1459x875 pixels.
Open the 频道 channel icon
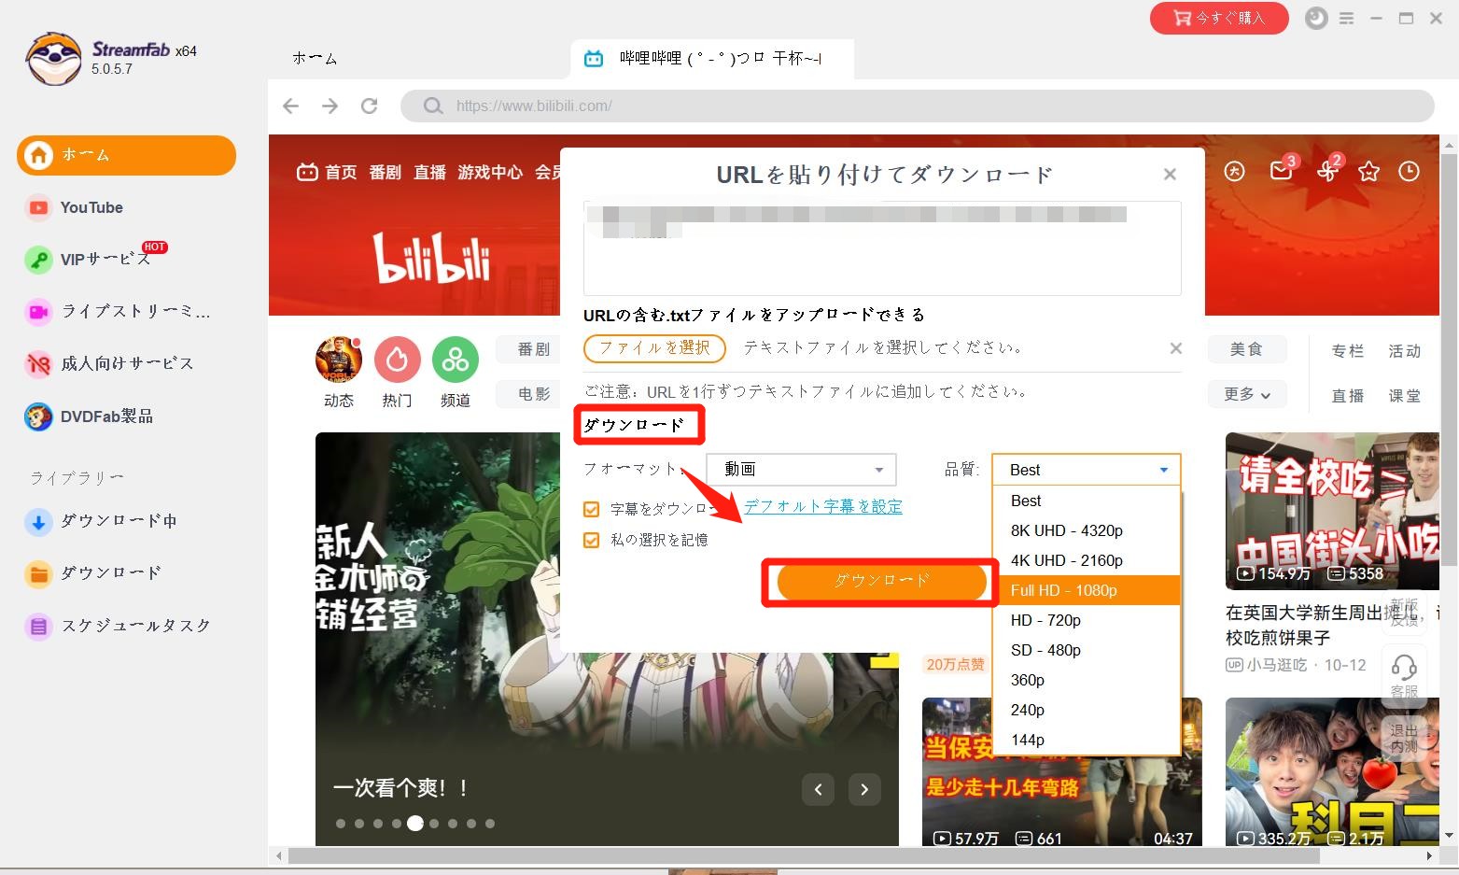pyautogui.click(x=456, y=360)
